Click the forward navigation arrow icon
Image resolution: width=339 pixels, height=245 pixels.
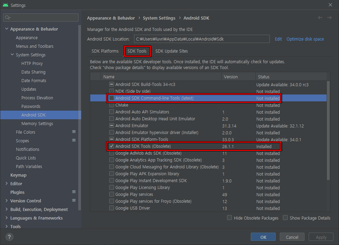point(329,18)
